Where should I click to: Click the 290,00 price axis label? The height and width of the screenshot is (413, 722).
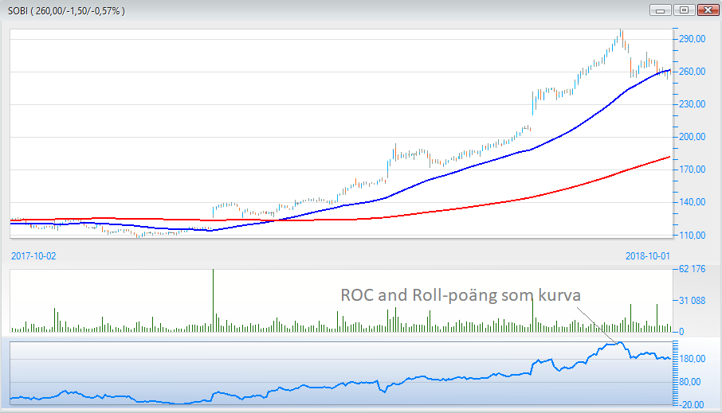point(692,39)
